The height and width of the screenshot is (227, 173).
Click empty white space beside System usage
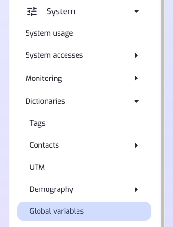111,33
